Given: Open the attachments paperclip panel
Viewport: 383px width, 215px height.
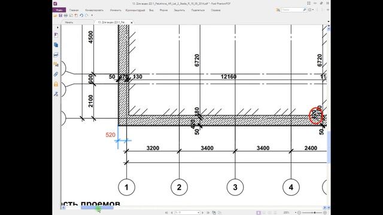Looking at the screenshot, I should [x=56, y=74].
